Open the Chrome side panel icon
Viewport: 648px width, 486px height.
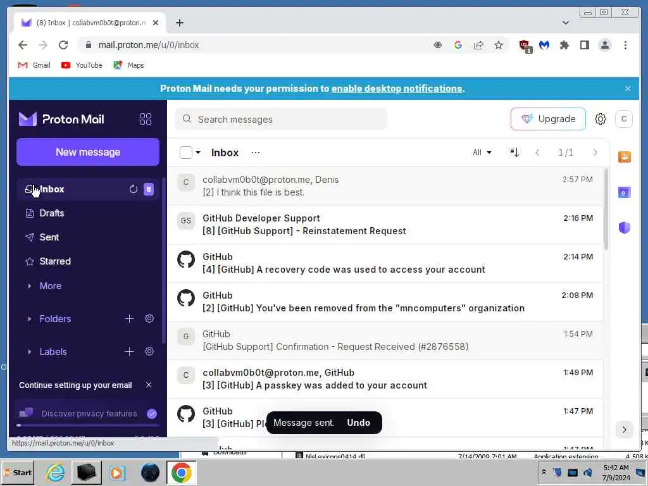[584, 45]
